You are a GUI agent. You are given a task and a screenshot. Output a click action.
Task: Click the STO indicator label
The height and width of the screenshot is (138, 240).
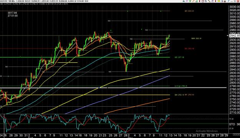(x=232, y=125)
